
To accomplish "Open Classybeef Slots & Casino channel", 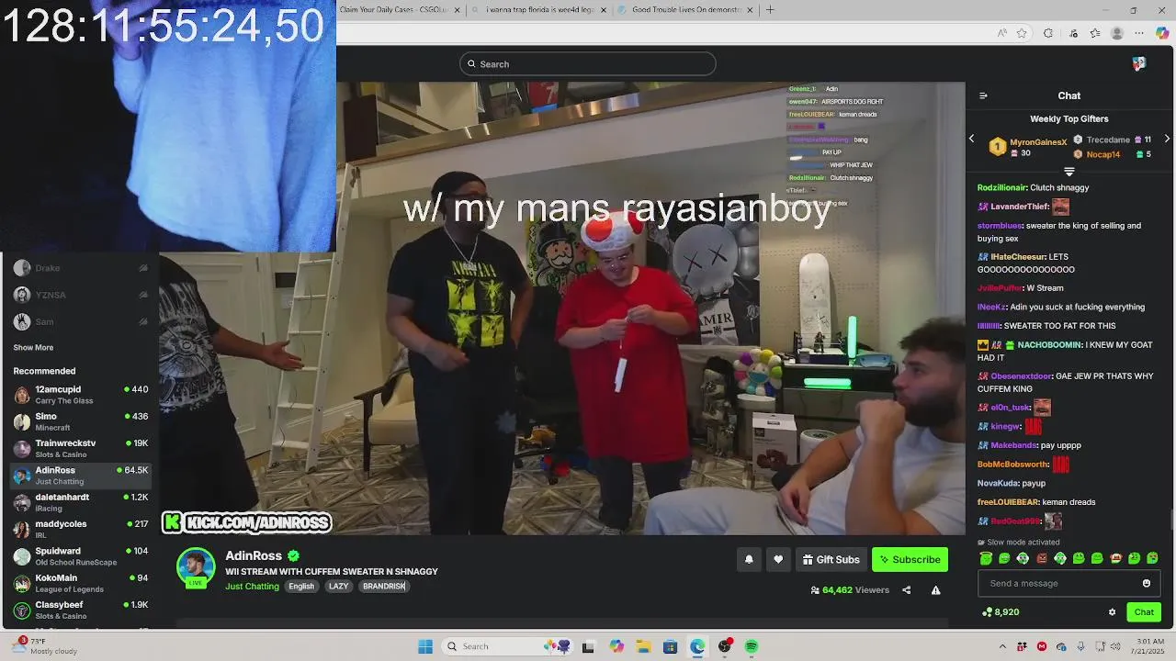I will pos(80,610).
